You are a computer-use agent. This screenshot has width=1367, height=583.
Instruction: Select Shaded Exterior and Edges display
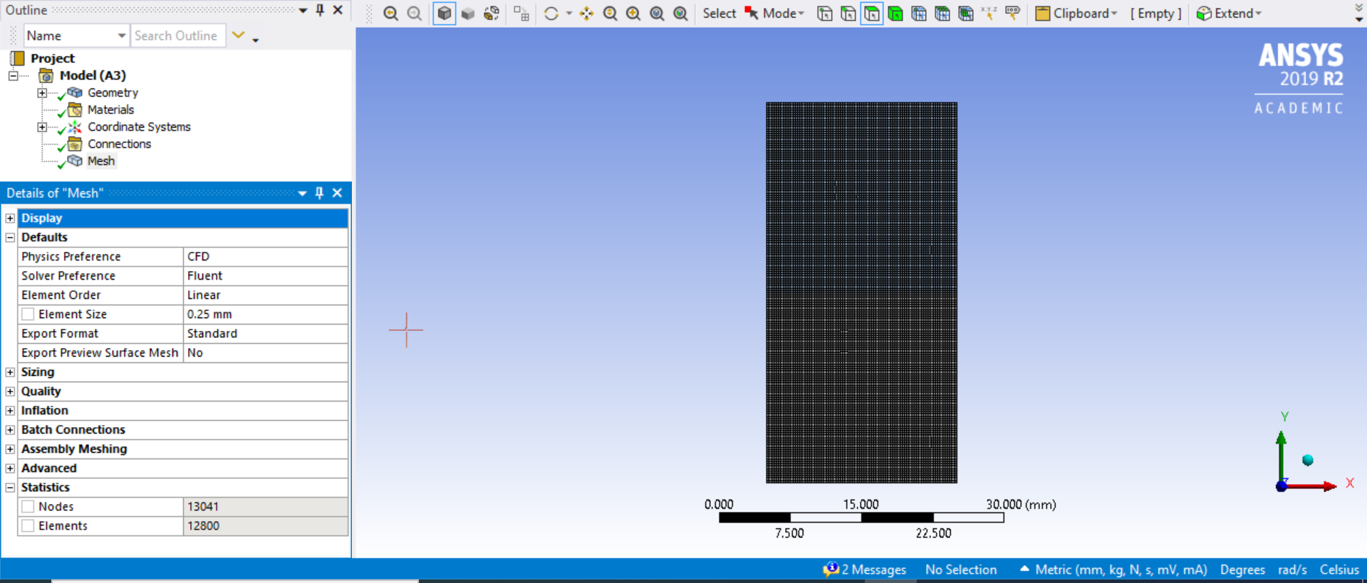pyautogui.click(x=445, y=14)
